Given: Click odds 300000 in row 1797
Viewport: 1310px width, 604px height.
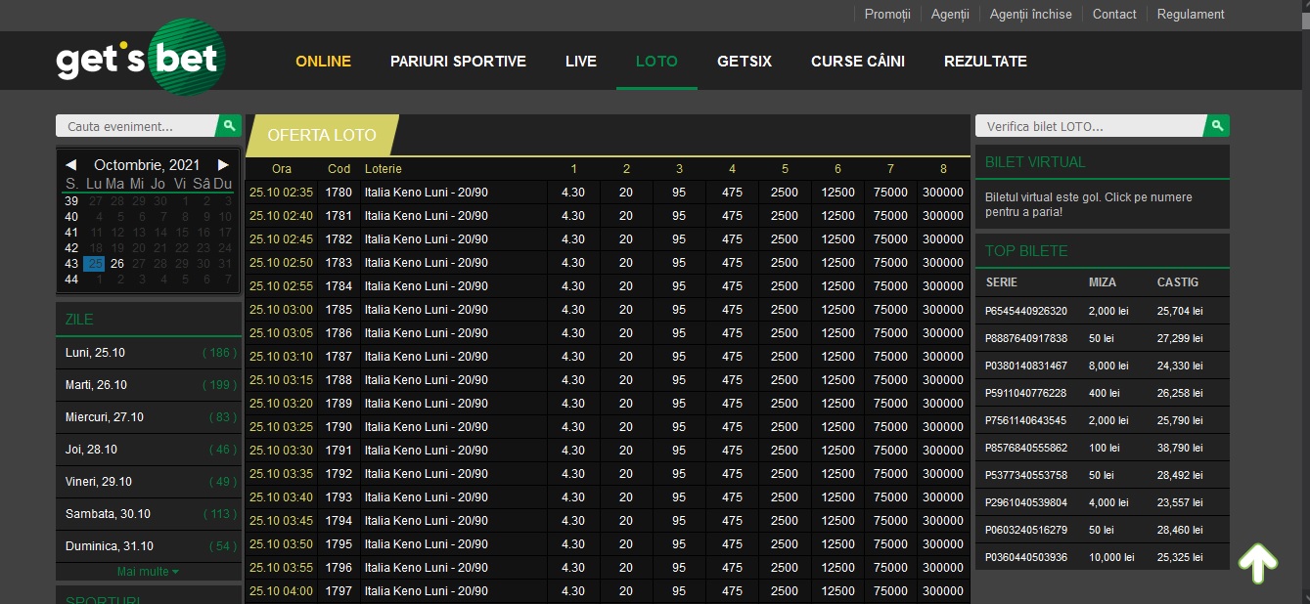Looking at the screenshot, I should coord(943,591).
